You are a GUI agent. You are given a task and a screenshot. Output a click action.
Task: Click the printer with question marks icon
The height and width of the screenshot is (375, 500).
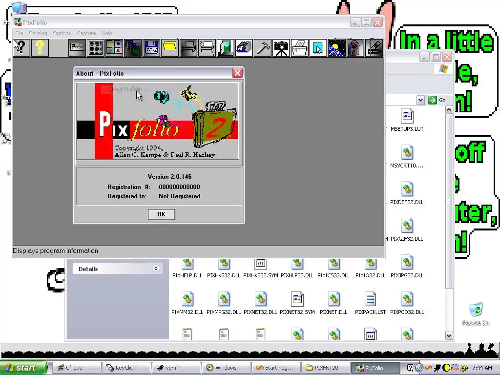[x=207, y=48]
